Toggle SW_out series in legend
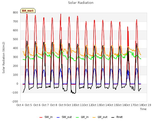 tap(64, 117)
